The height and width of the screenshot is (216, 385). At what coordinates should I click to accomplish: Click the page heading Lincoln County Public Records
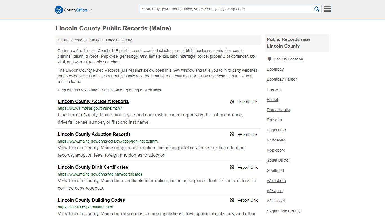pyautogui.click(x=113, y=28)
